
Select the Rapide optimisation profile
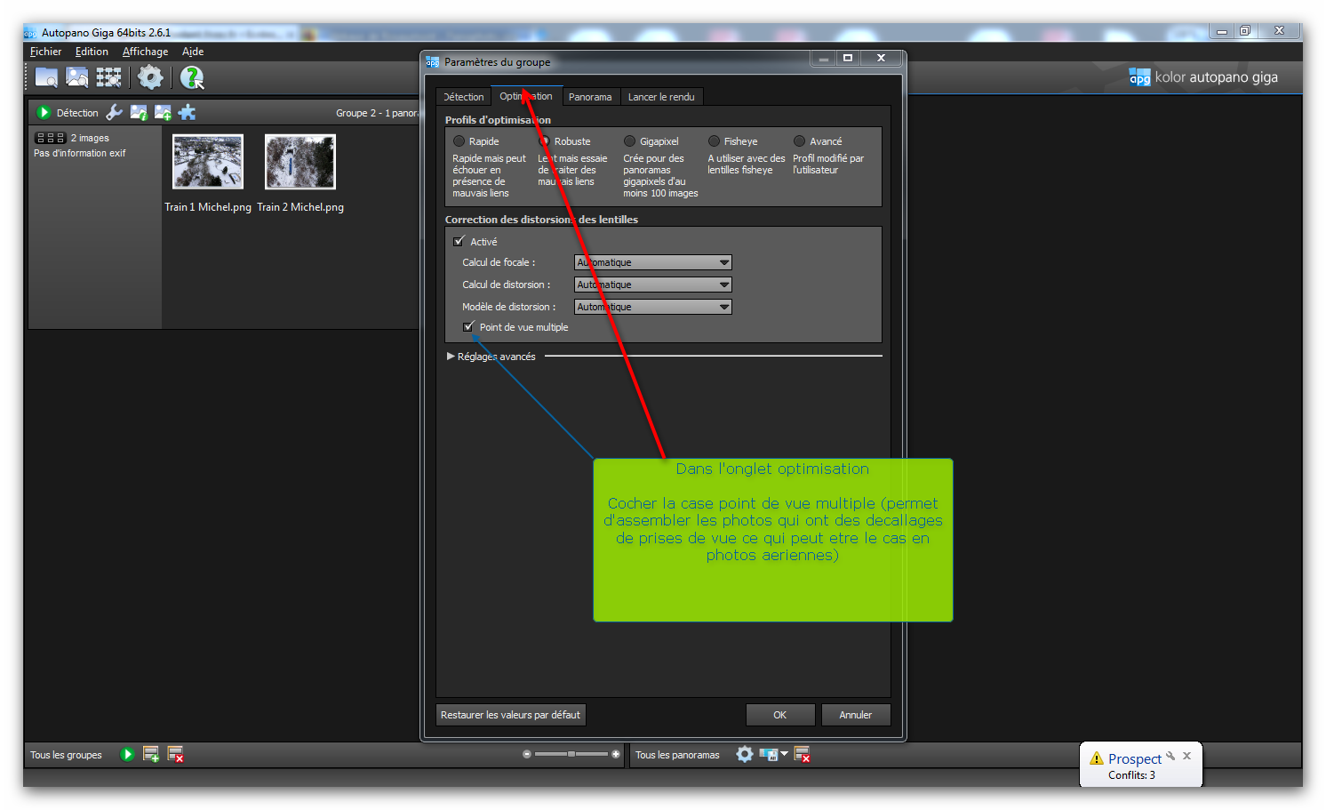459,141
